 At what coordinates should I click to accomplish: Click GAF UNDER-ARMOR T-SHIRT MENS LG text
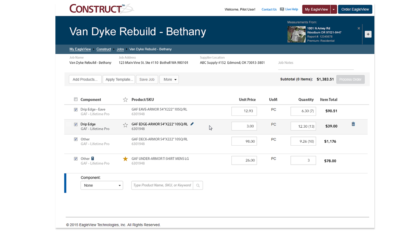160,159
